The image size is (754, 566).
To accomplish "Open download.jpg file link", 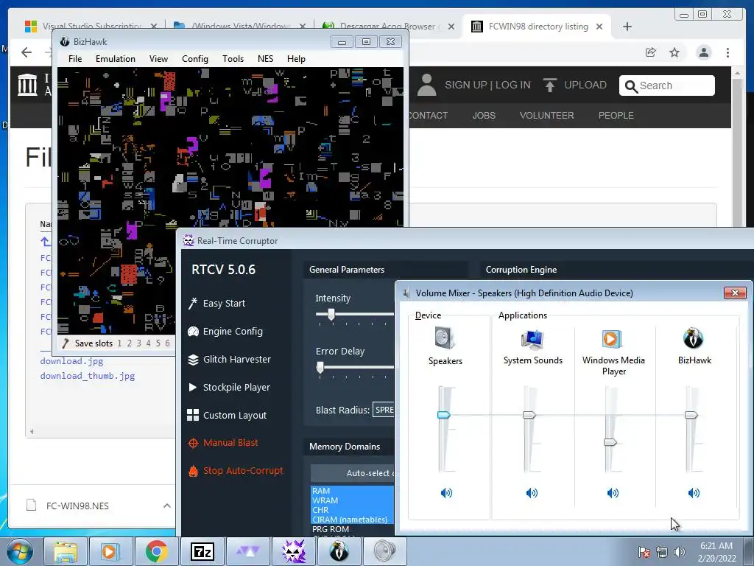I will 71,361.
